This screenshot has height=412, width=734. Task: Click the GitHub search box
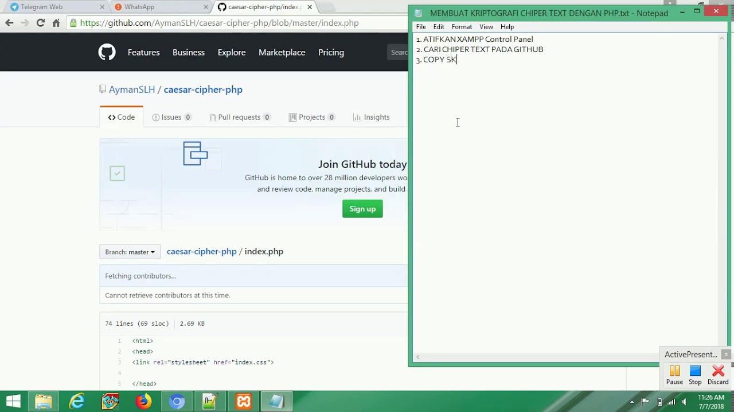[x=398, y=52]
